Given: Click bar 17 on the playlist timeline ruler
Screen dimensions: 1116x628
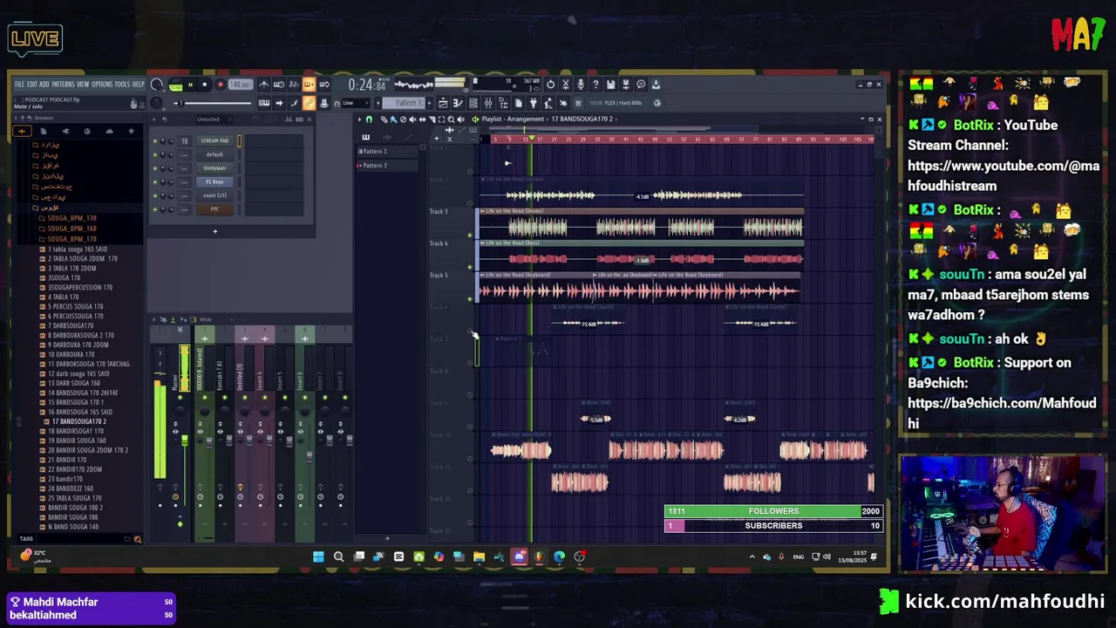Looking at the screenshot, I should click(x=539, y=140).
